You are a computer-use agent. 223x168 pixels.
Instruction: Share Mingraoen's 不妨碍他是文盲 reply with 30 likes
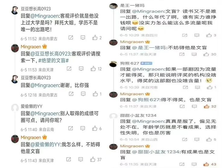click(182, 54)
